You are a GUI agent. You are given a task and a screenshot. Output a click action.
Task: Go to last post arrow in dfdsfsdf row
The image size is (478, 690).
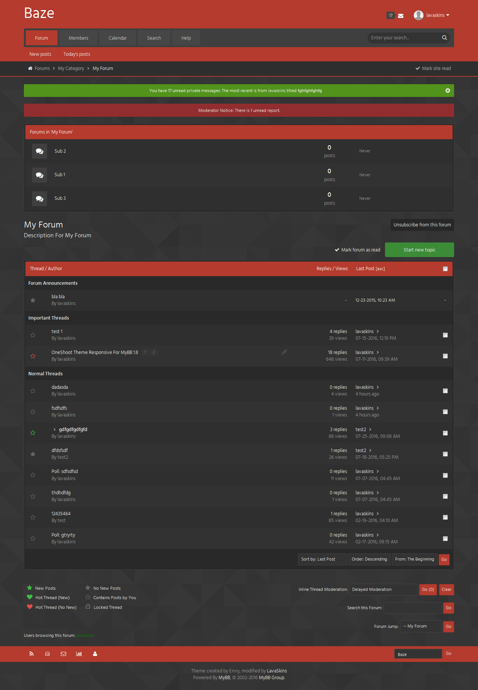click(x=370, y=451)
